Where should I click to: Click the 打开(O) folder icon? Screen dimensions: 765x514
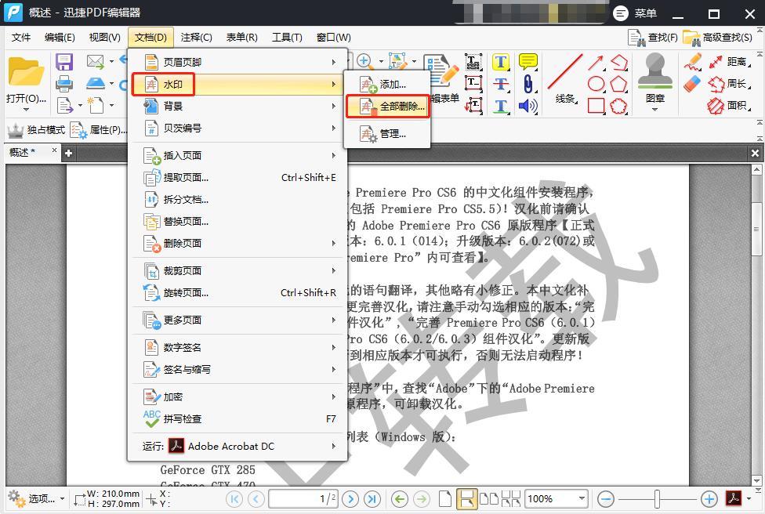point(26,72)
